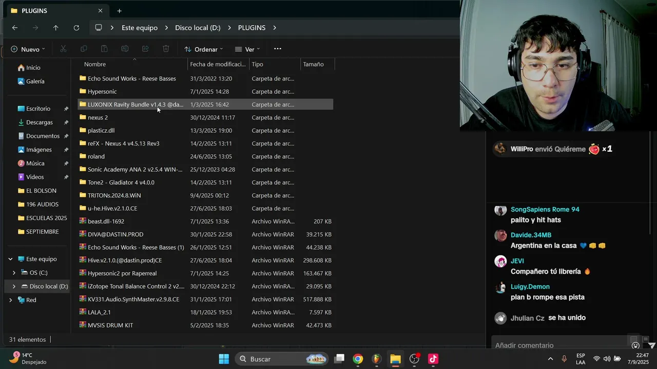
Task: Click the Share icon in toolbar
Action: pyautogui.click(x=145, y=49)
